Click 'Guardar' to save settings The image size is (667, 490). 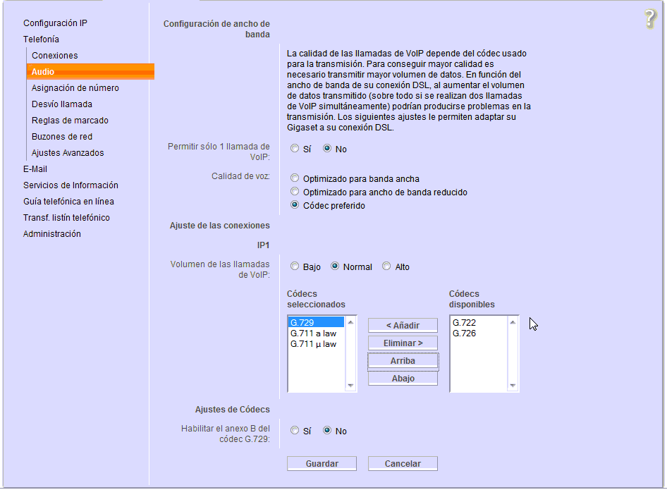[322, 464]
